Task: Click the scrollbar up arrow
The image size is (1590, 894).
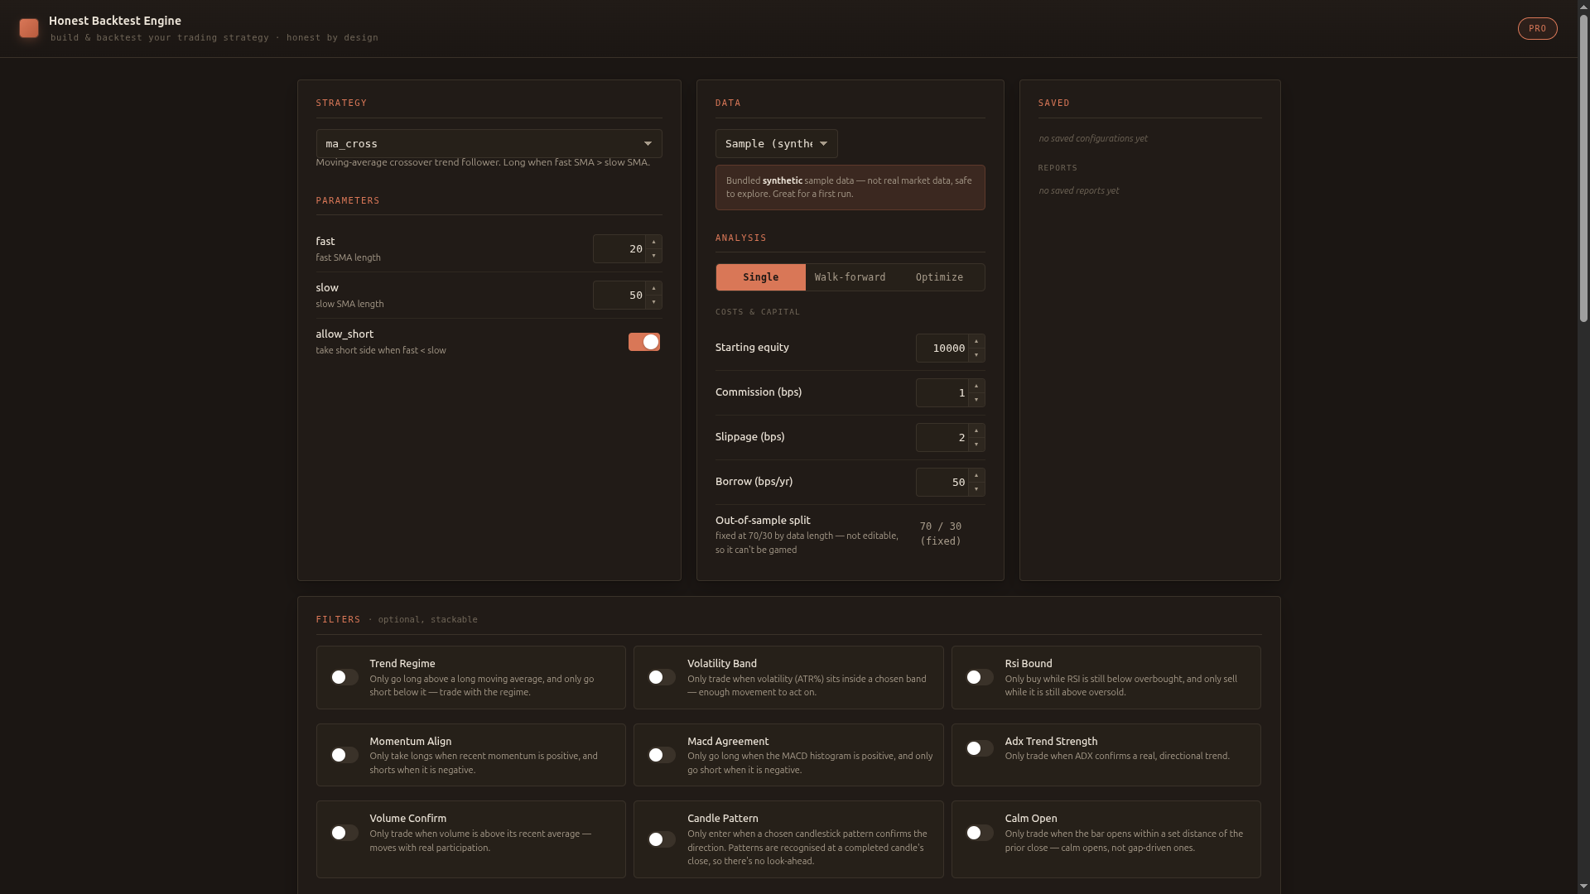Action: [1583, 6]
